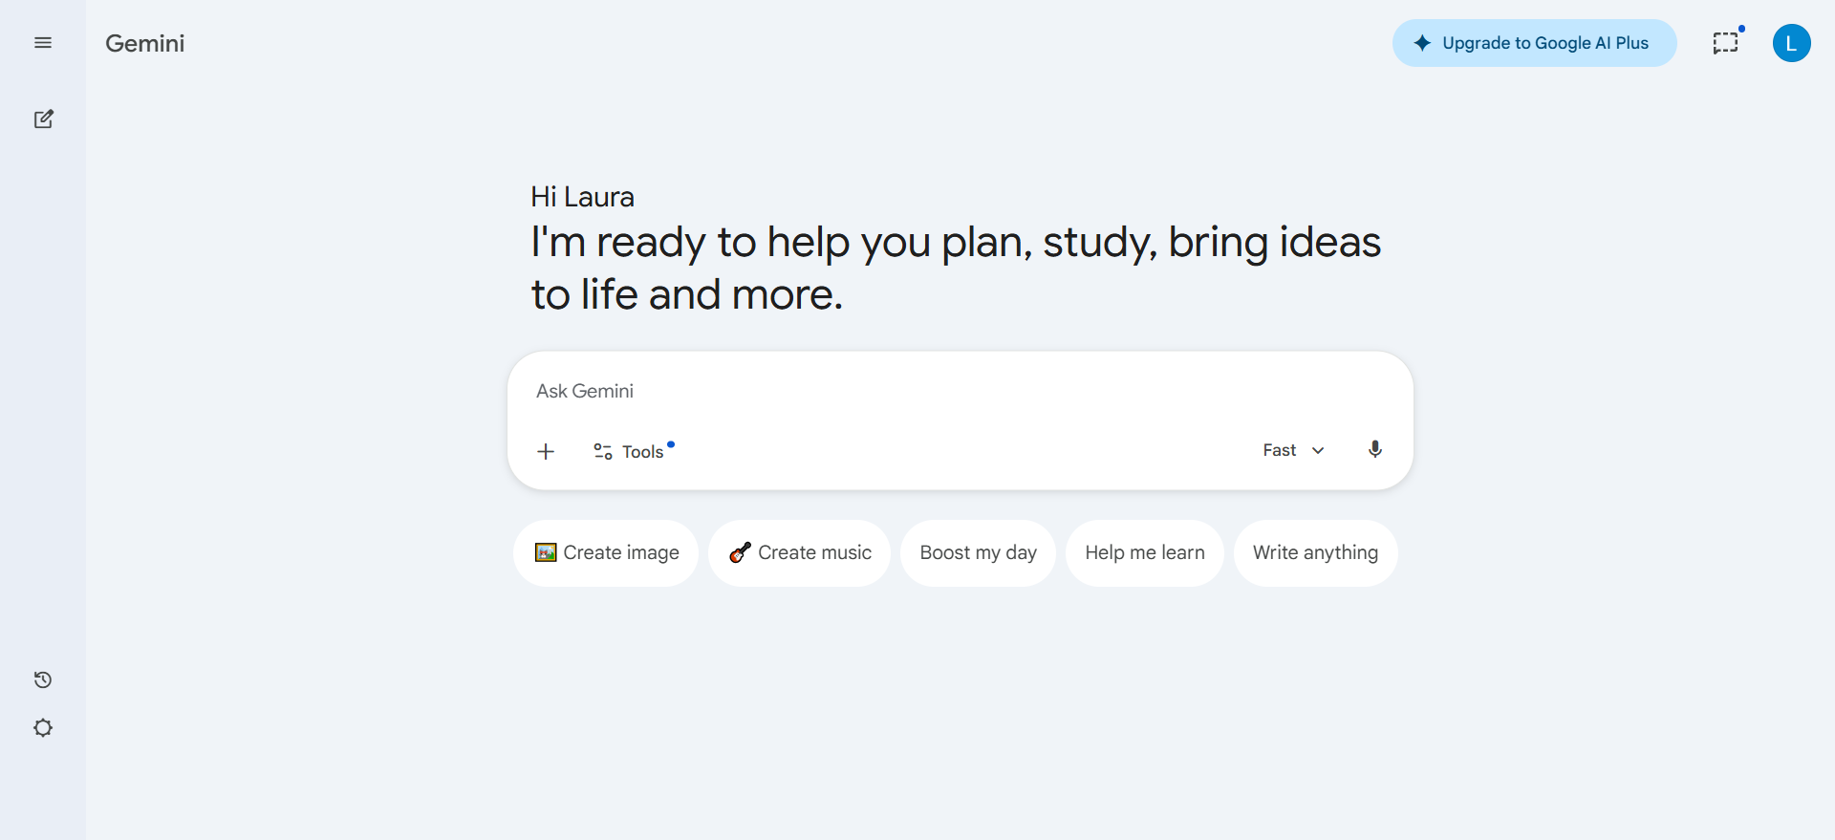
Task: Click the Gemini logo text
Action: point(145,43)
